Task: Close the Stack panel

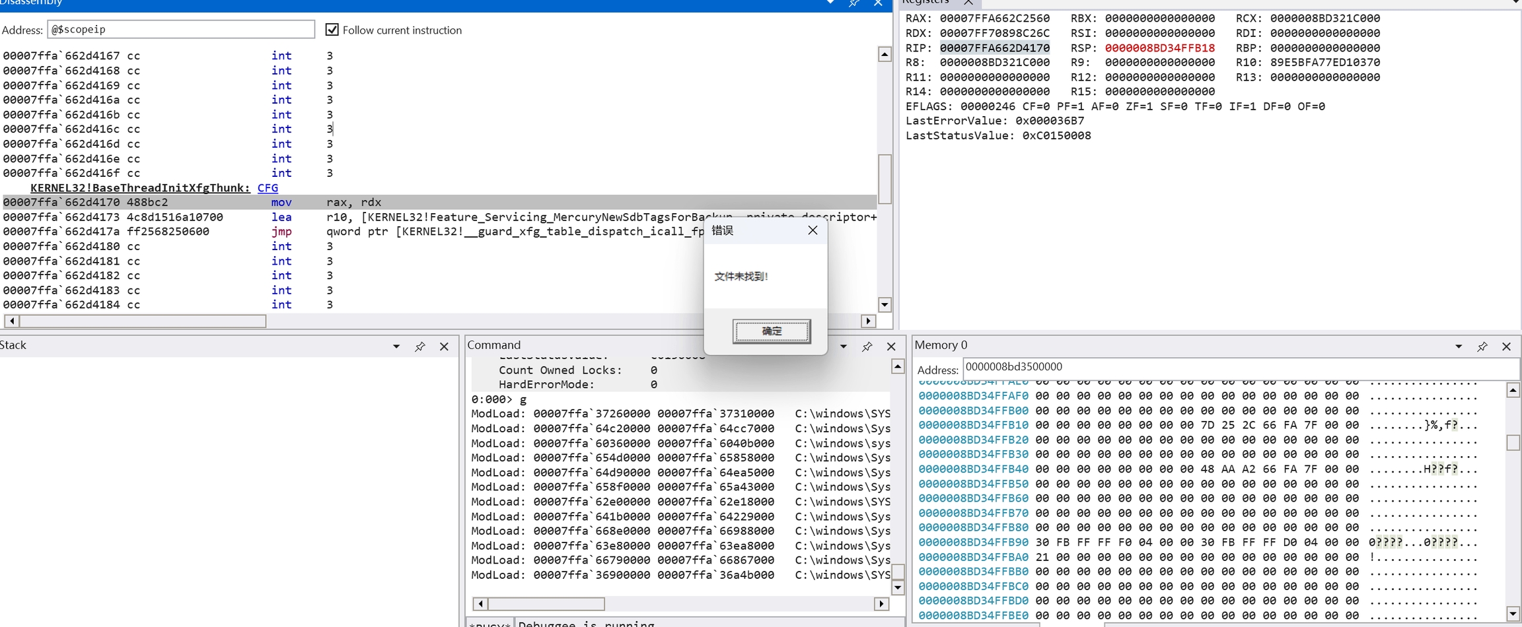Action: [444, 346]
